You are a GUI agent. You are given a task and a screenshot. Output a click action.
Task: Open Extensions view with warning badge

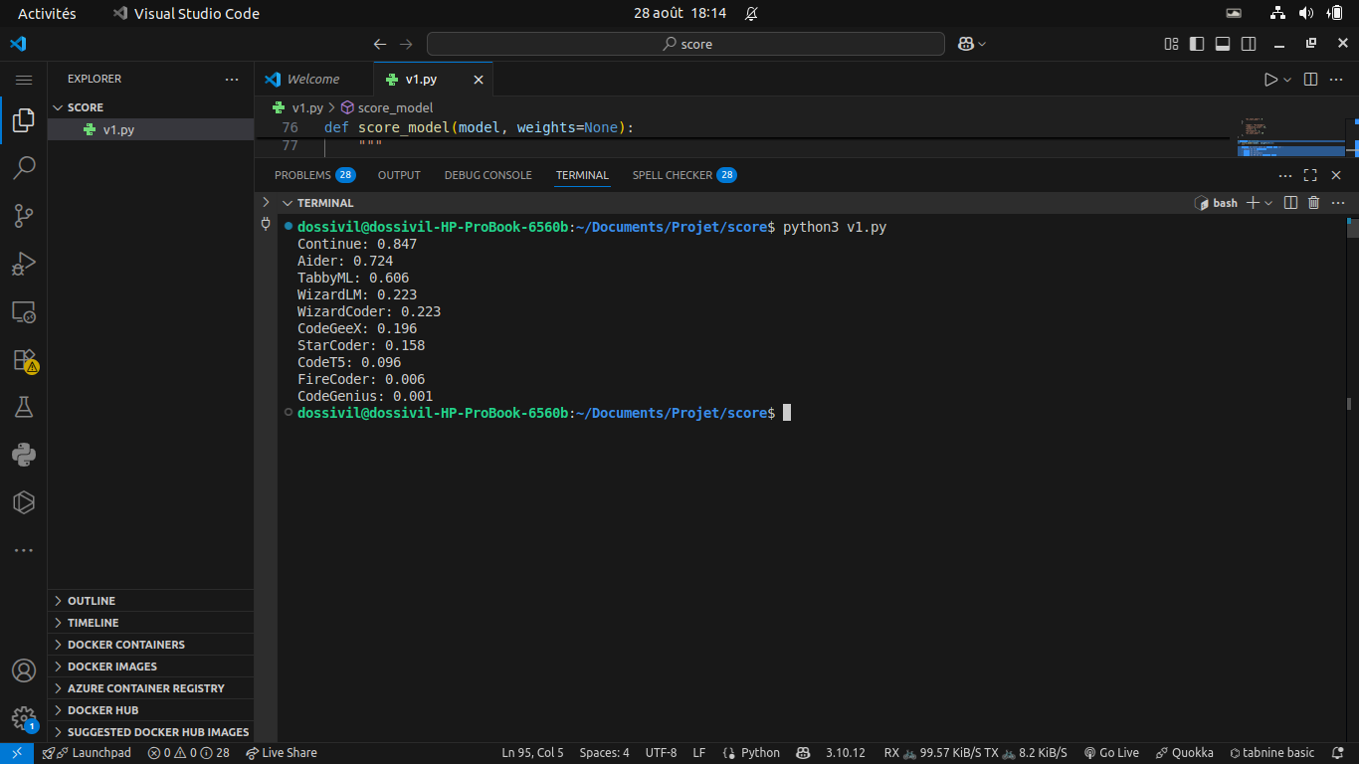point(24,359)
